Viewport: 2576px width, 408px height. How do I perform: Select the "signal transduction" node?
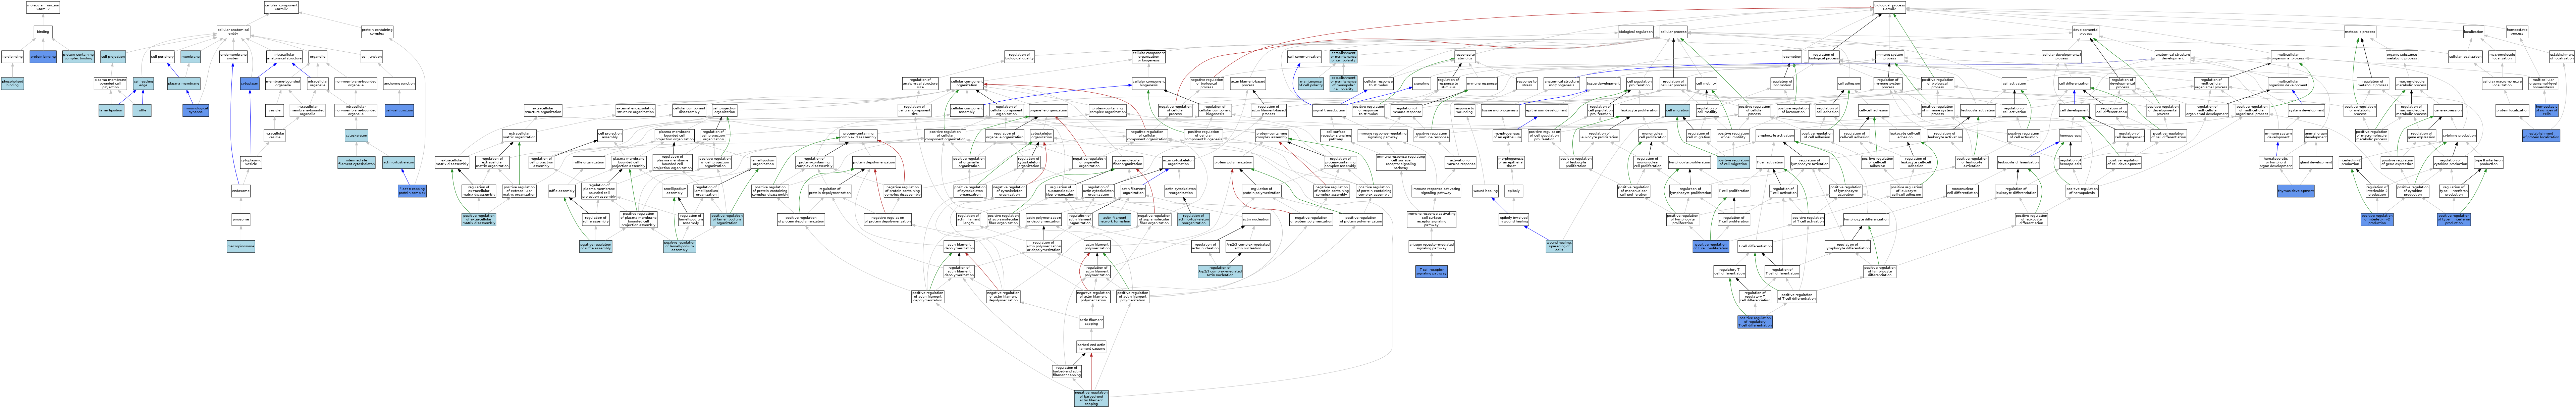(1329, 110)
